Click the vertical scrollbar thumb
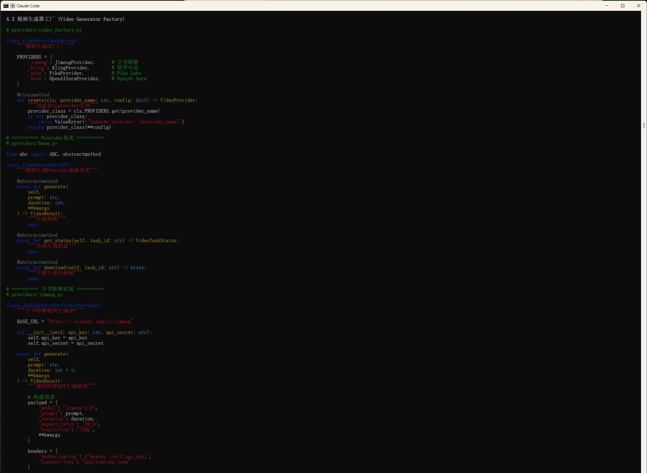The height and width of the screenshot is (473, 647). coord(644,126)
